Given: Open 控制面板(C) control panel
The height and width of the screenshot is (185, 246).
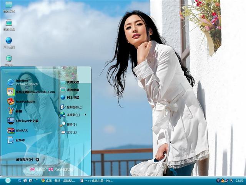Looking at the screenshot, I should [x=71, y=107].
